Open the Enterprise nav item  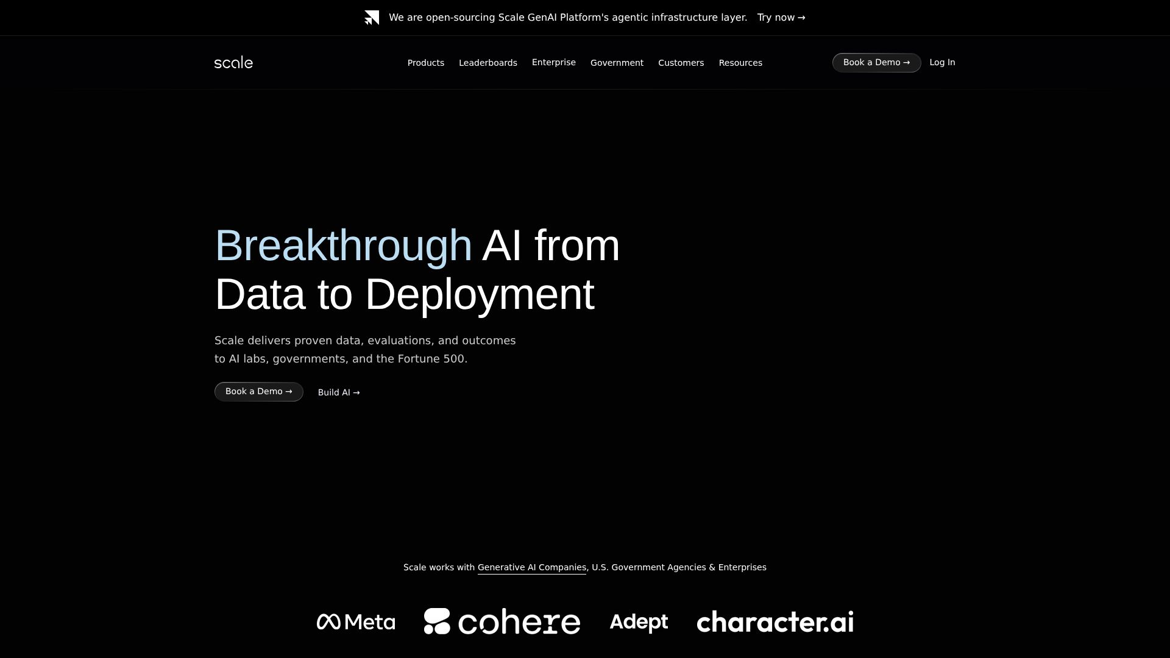553,62
